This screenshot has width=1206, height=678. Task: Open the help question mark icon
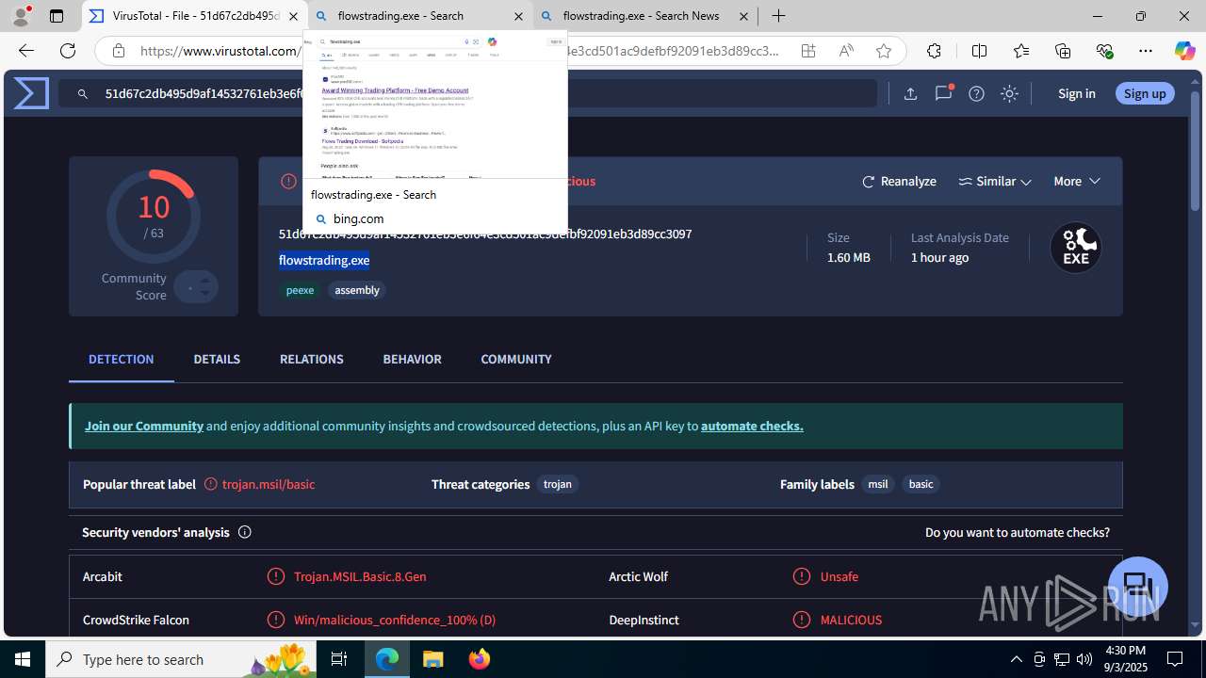tap(977, 93)
